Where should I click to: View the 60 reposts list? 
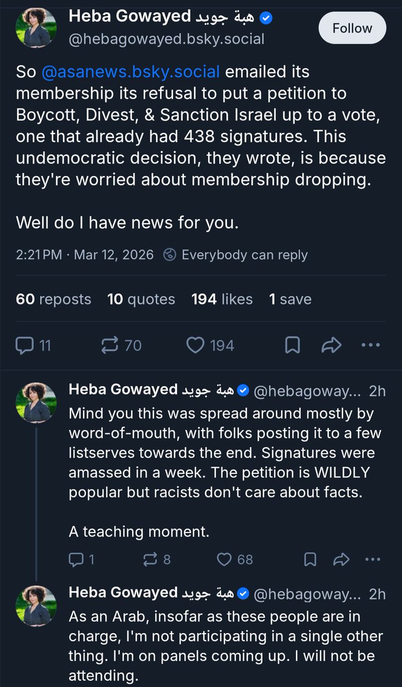(x=53, y=299)
